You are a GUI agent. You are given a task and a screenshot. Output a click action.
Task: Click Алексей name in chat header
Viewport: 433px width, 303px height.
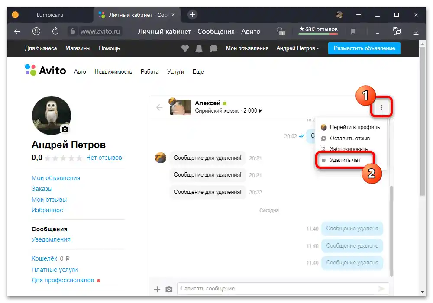pyautogui.click(x=208, y=103)
